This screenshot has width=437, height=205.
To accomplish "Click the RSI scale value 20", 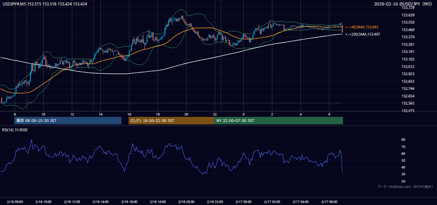I will (x=403, y=181).
